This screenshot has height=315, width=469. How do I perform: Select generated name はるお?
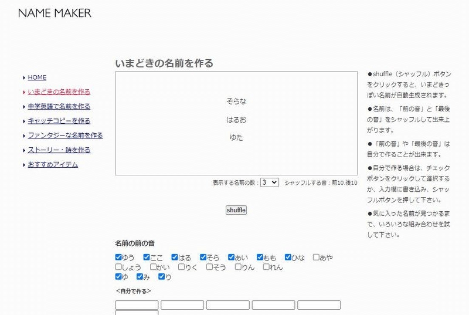click(236, 120)
